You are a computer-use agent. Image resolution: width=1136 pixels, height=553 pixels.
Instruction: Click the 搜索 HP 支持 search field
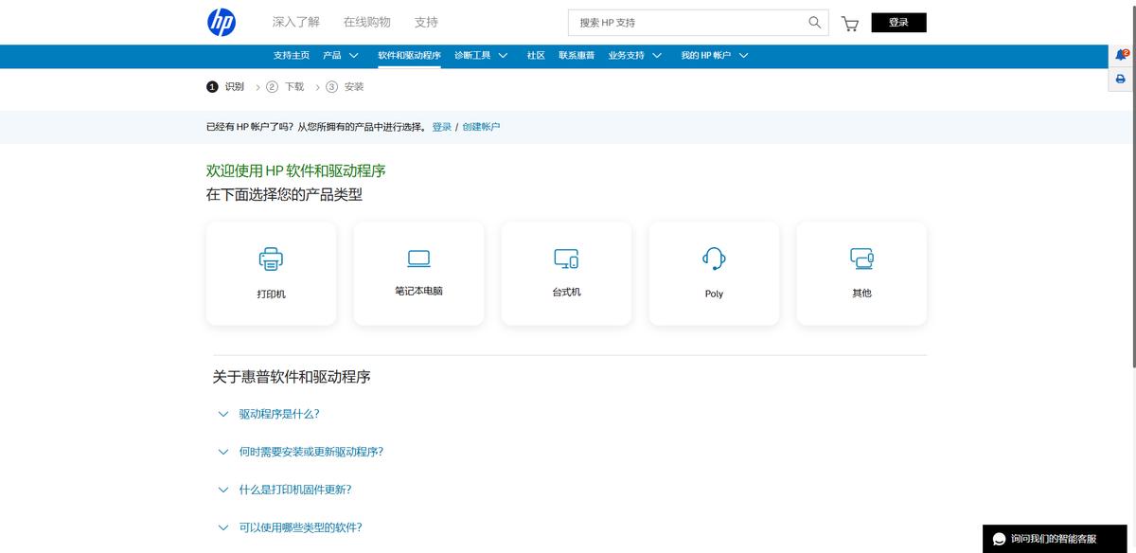click(686, 23)
